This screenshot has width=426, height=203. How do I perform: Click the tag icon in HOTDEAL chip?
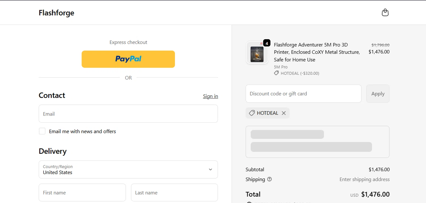[x=252, y=113]
